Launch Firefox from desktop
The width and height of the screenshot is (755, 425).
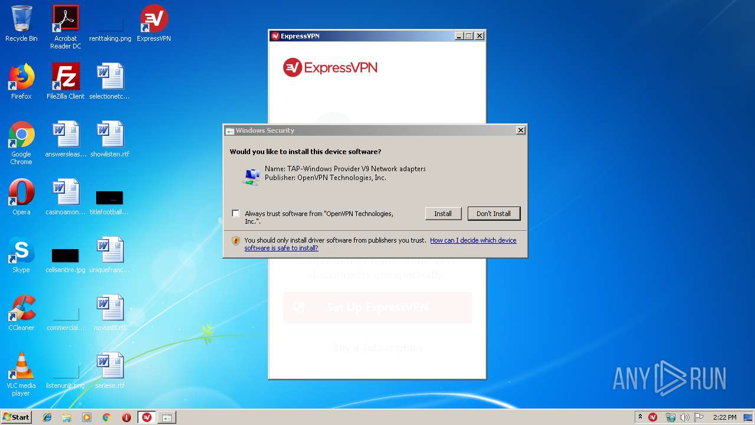21,81
